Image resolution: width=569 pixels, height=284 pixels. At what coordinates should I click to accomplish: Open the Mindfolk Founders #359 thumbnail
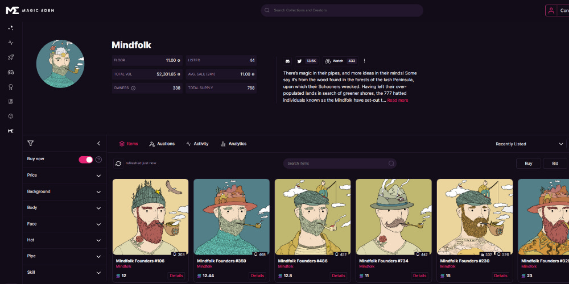click(232, 217)
